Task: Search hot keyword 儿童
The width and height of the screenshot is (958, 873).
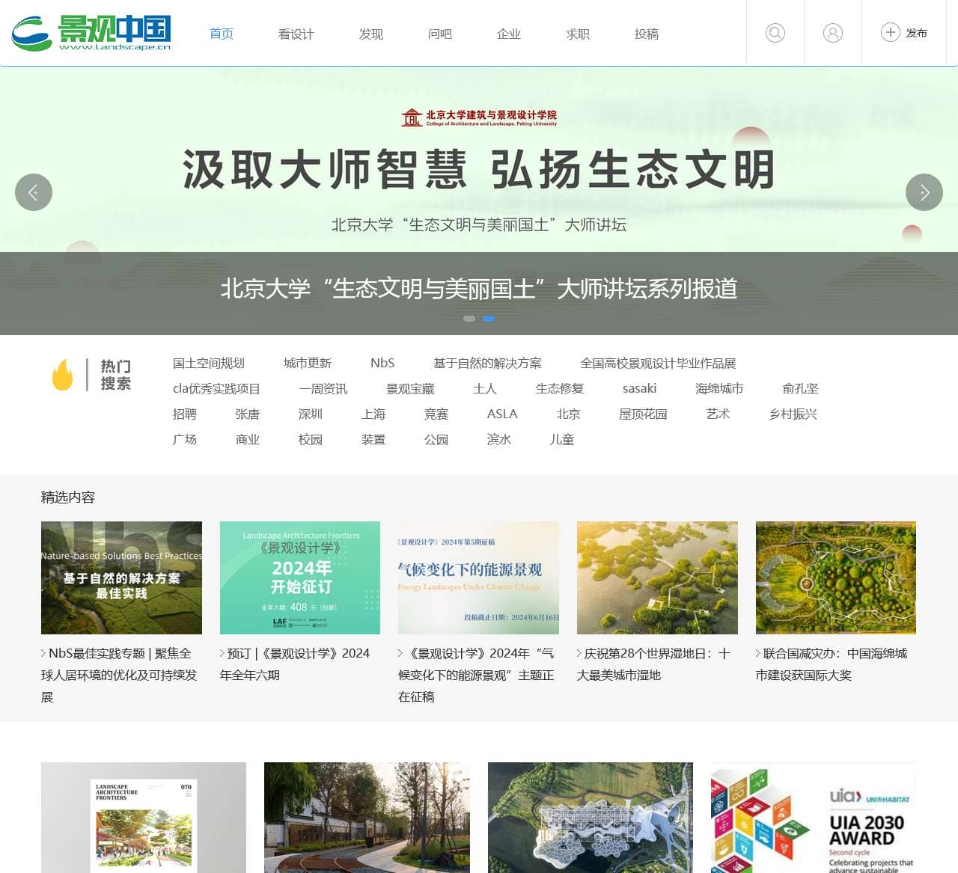Action: pyautogui.click(x=562, y=439)
